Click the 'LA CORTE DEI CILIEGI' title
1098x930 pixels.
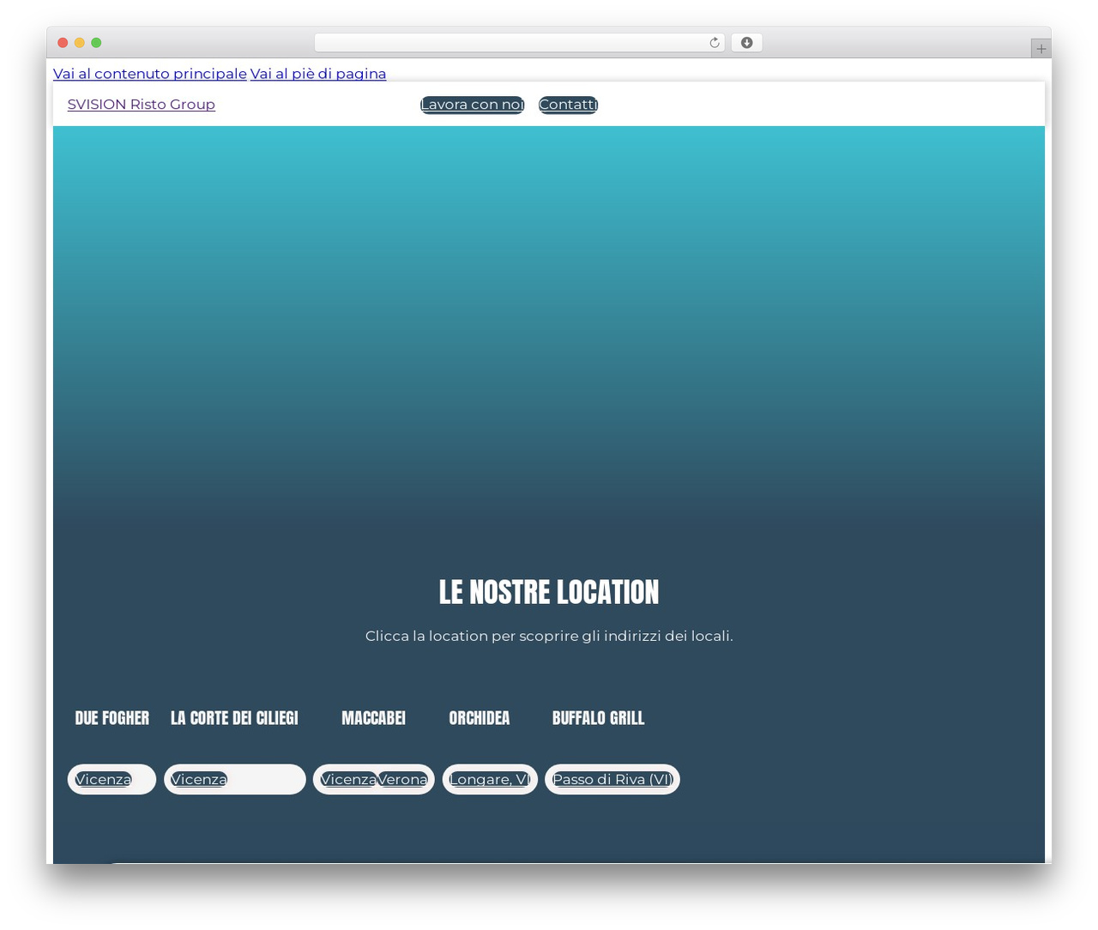tap(234, 718)
